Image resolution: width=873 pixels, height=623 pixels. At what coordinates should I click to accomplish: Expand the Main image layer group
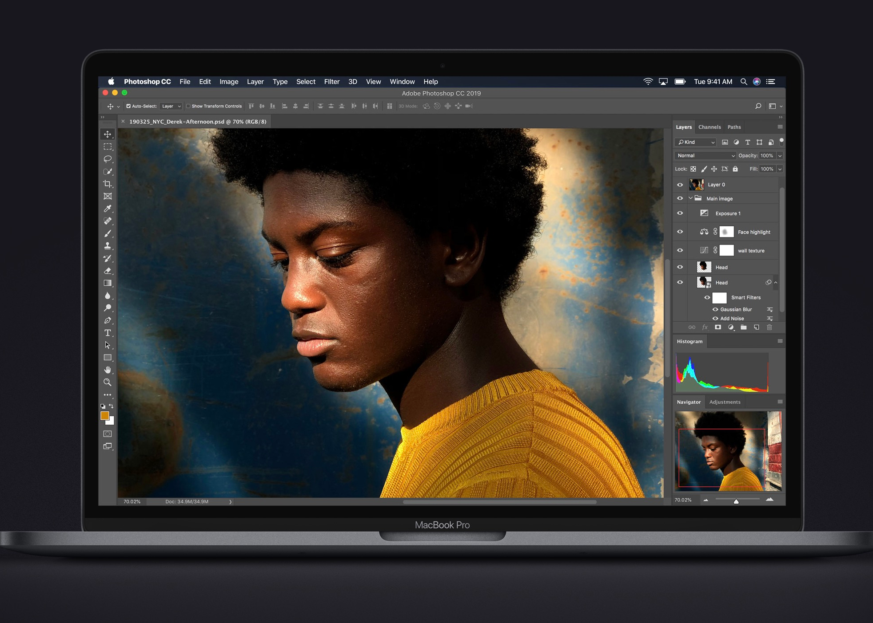coord(690,197)
